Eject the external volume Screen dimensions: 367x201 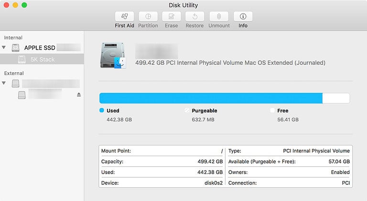79,94
